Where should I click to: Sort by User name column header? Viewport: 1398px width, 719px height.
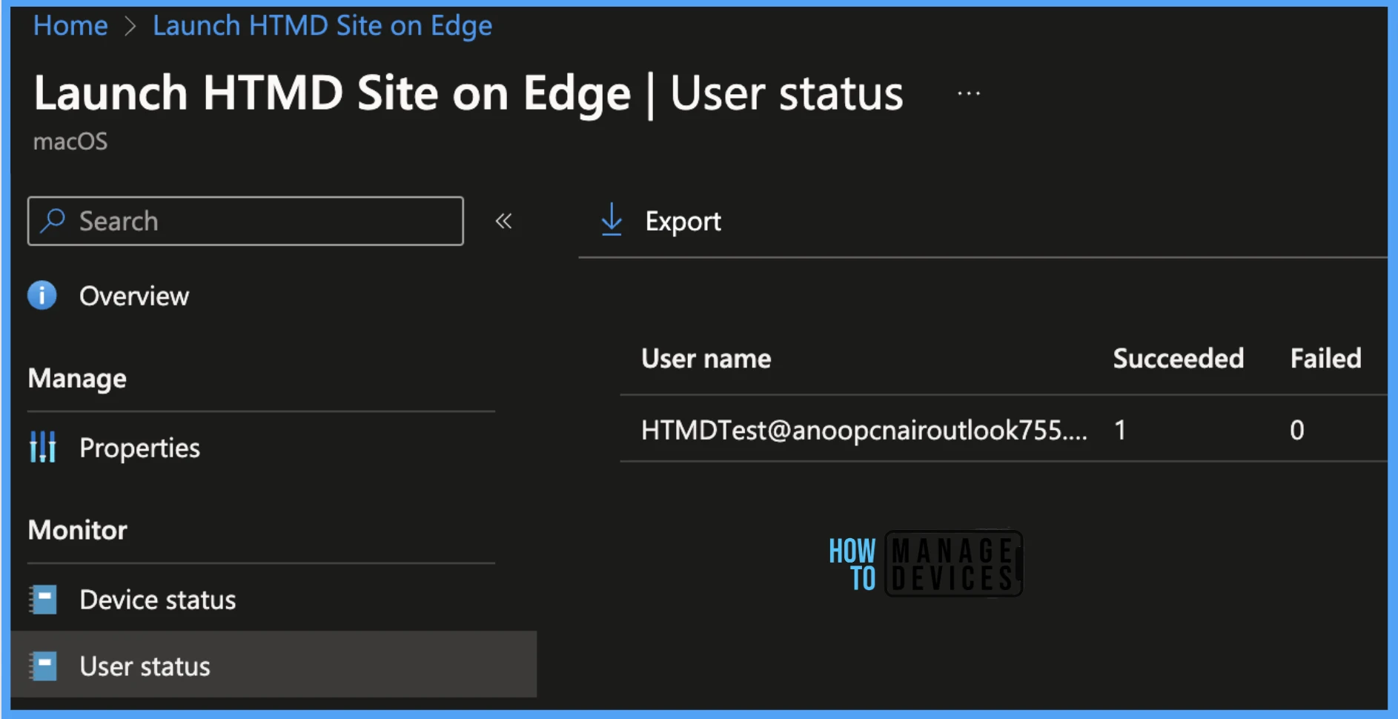(x=706, y=359)
